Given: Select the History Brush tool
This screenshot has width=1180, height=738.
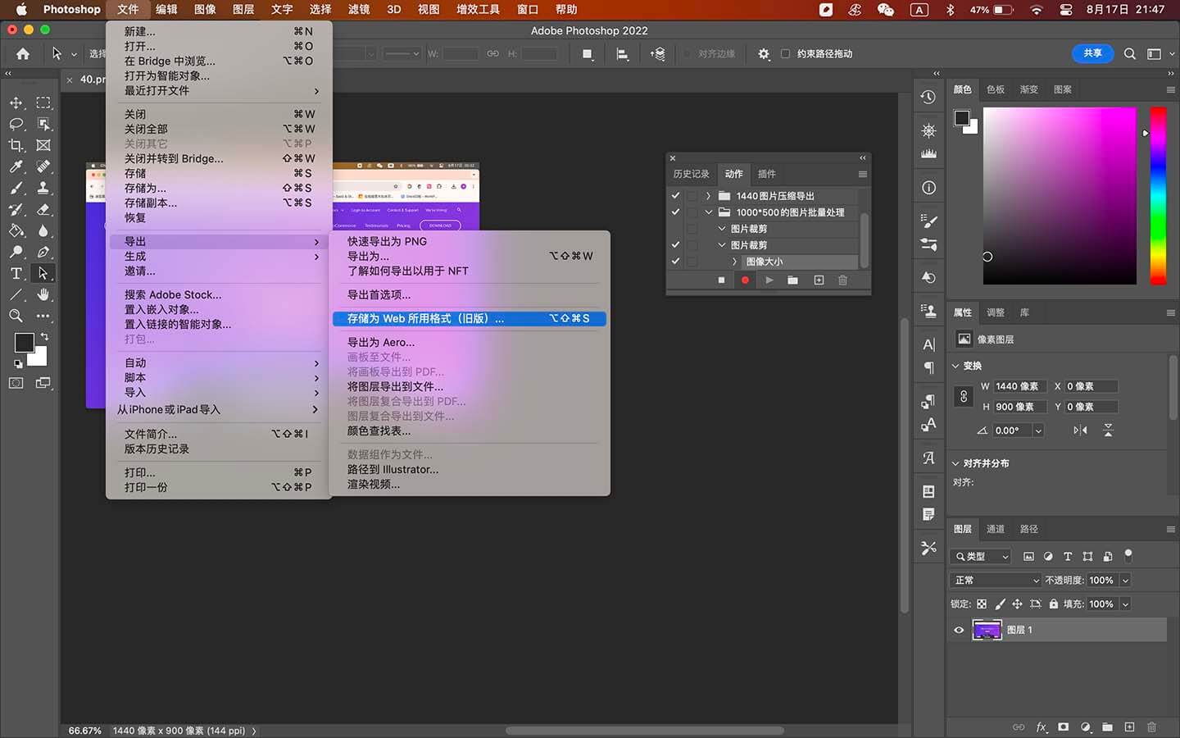Looking at the screenshot, I should point(16,209).
